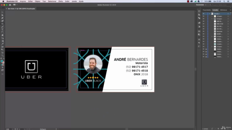Select the Rectangle tool
232x130 pixels.
click(x=3, y=24)
